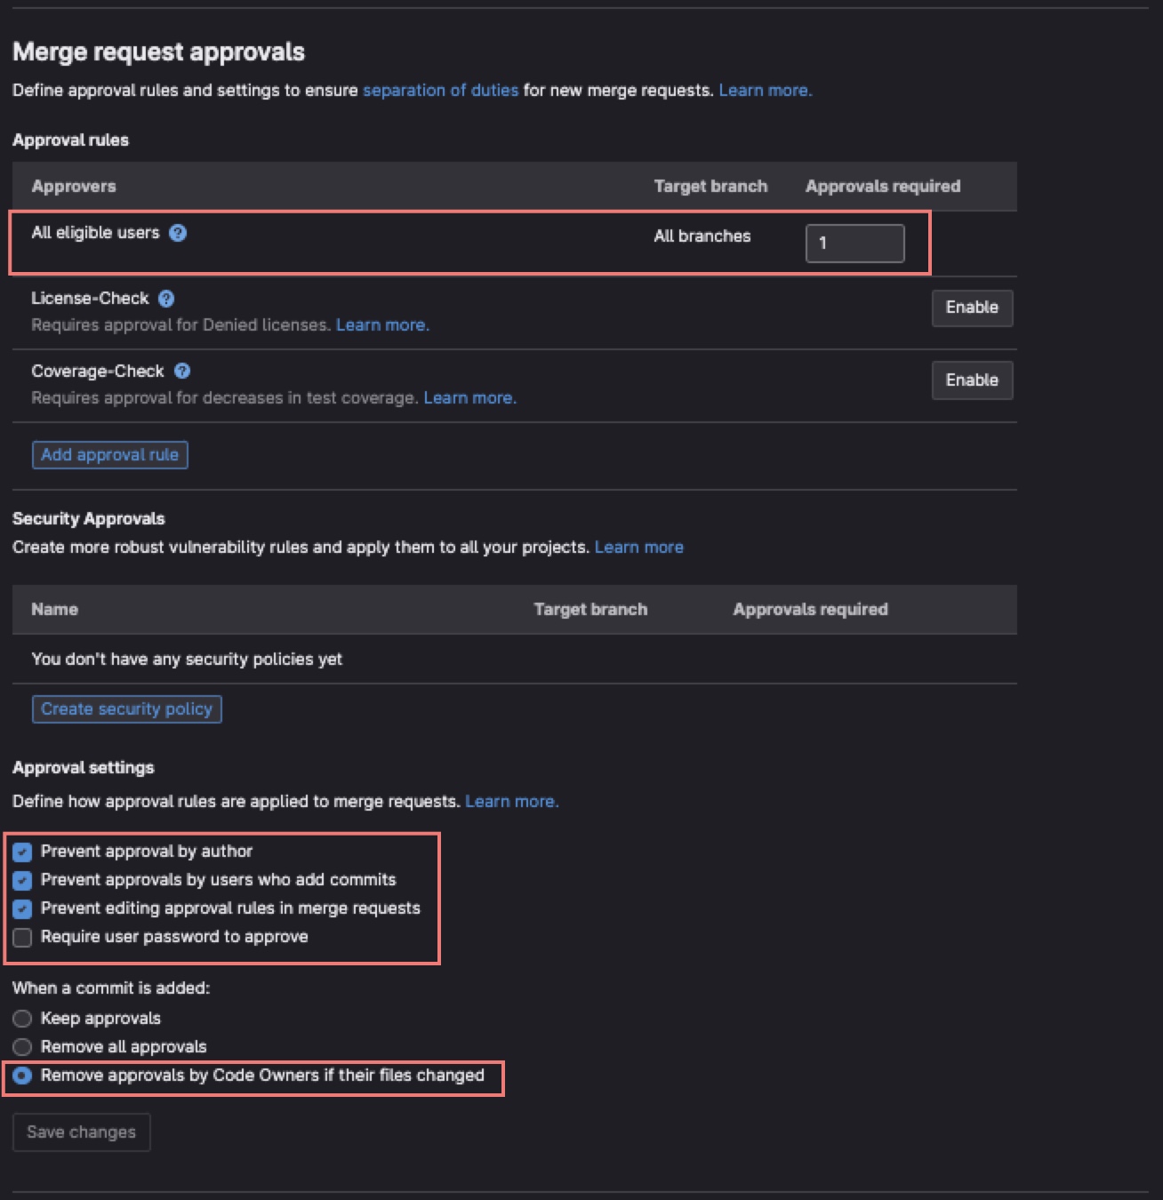
Task: Click the Save changes button
Action: click(81, 1132)
